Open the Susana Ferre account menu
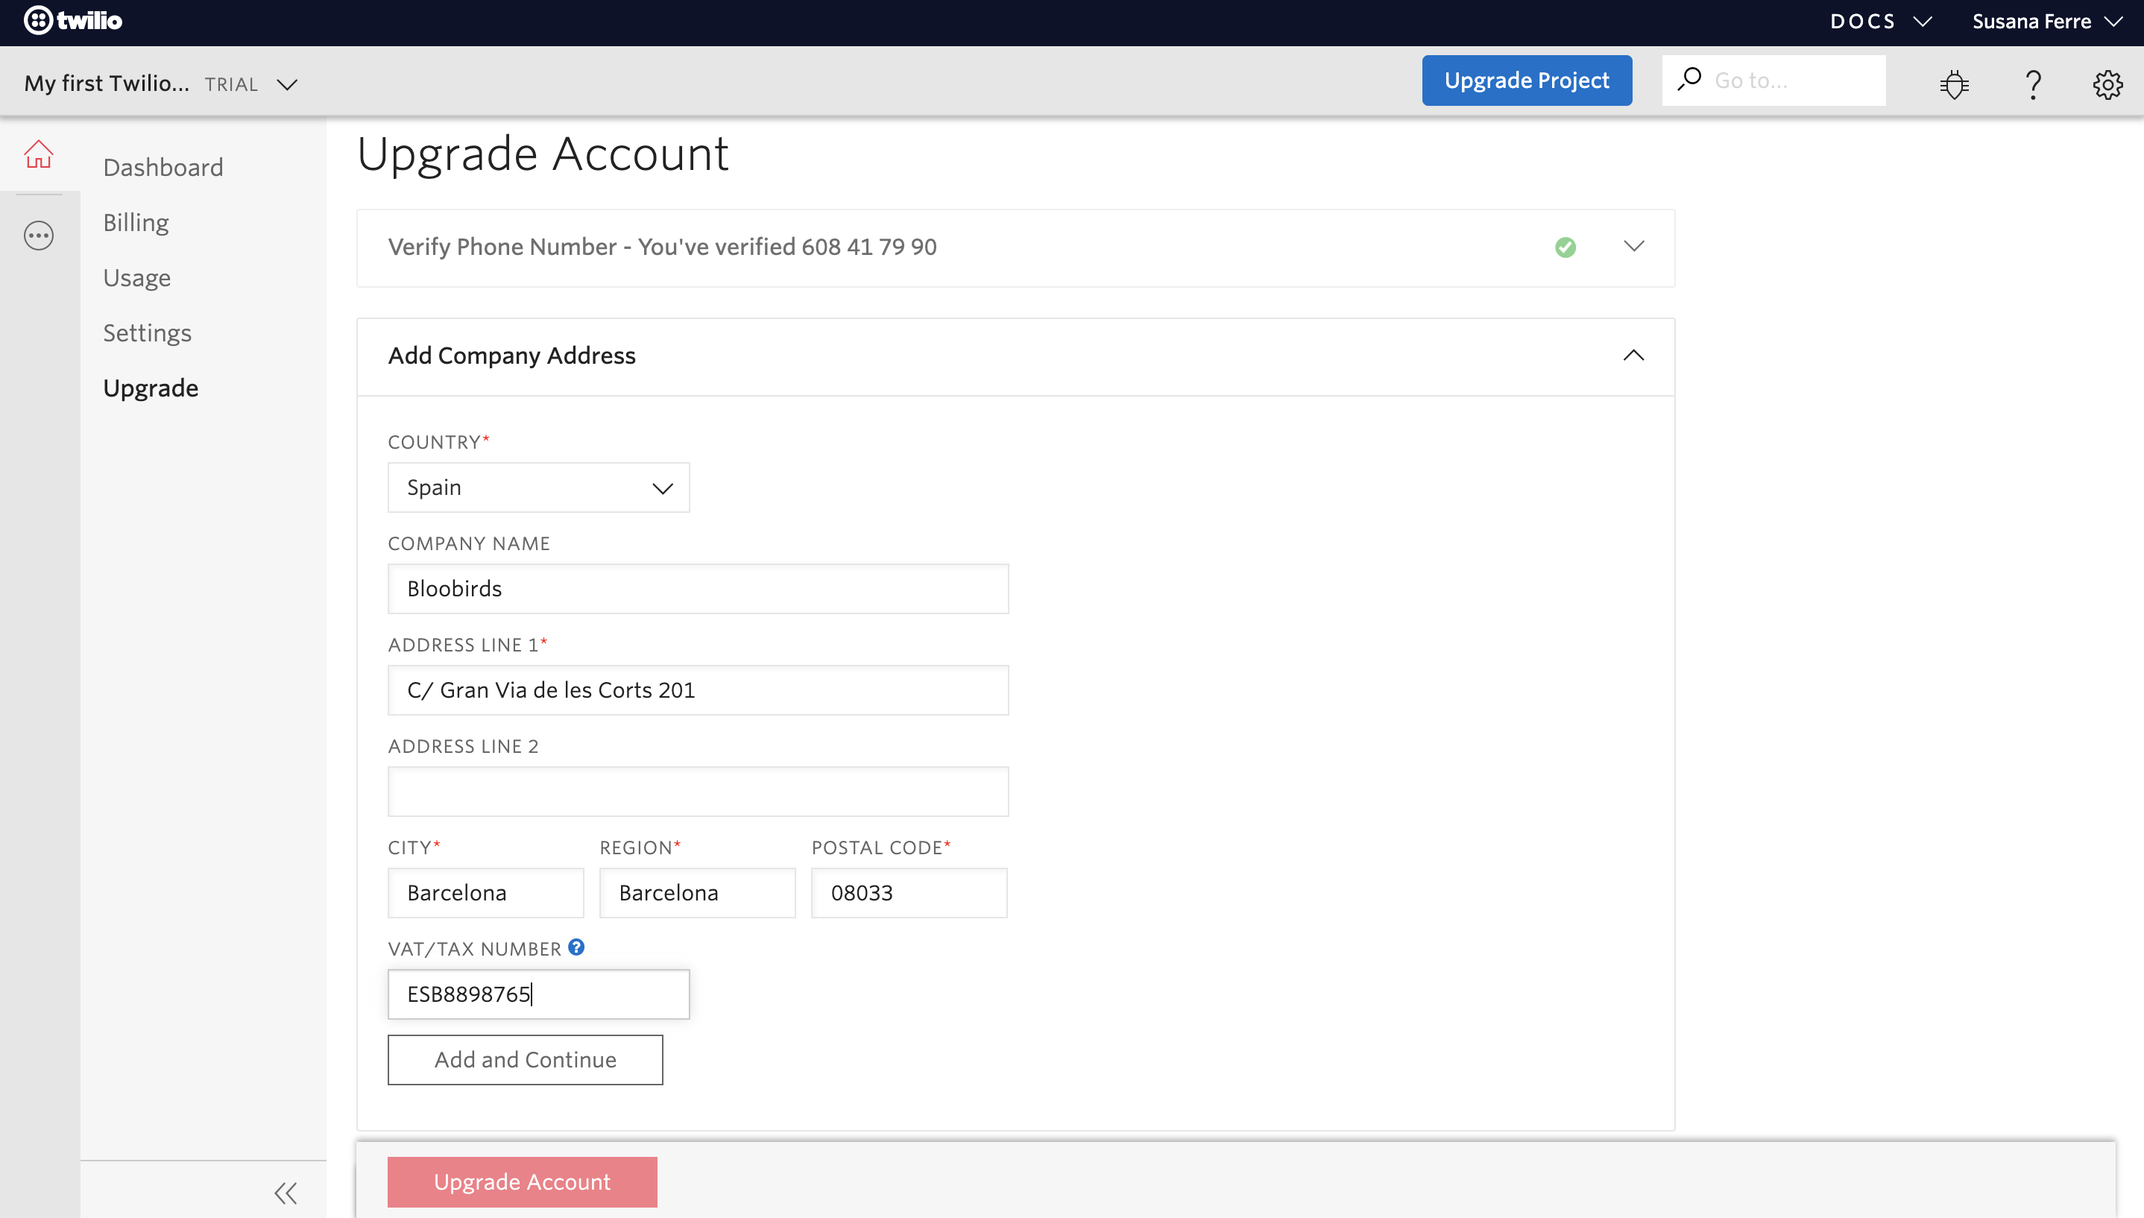 (2046, 21)
